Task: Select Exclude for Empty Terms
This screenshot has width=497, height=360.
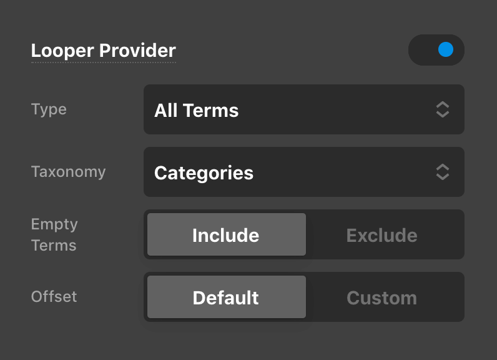Action: 381,235
